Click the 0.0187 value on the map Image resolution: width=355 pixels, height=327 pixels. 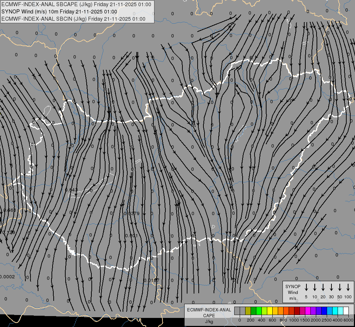152,280
